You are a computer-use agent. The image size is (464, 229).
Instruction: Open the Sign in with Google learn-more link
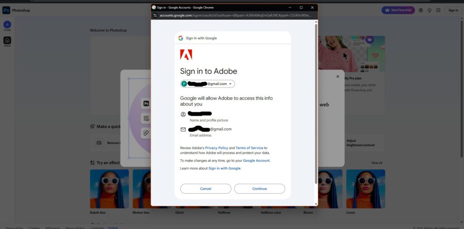pos(225,168)
